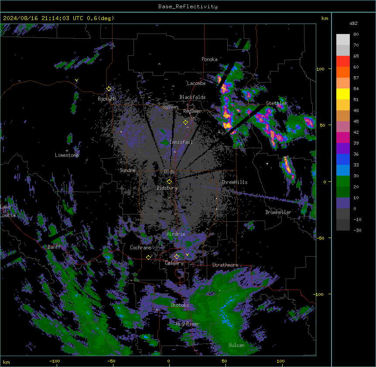Click the yellow diamond marker below Cochrane
Screen dimensions: 376x367
(x=148, y=257)
